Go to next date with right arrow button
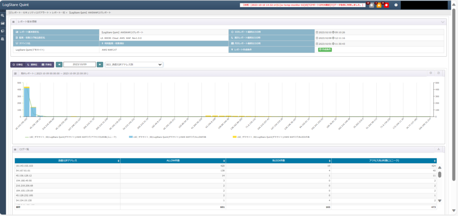The width and height of the screenshot is (458, 216). [x=100, y=64]
